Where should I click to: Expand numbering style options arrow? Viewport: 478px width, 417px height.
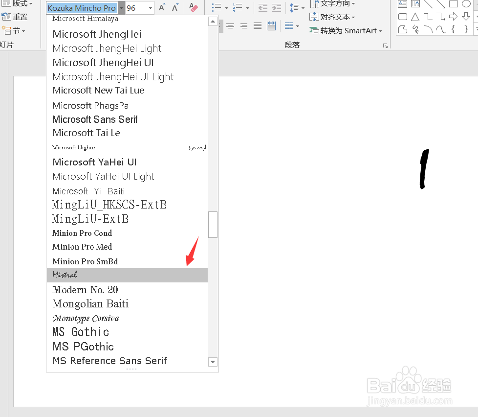point(247,8)
